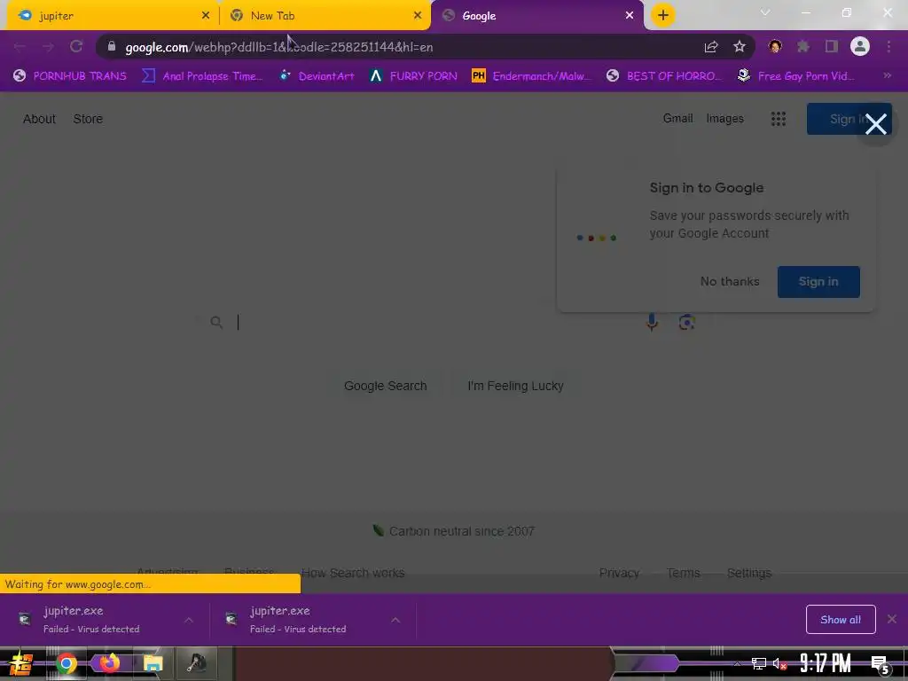Reload the current page

[x=76, y=47]
